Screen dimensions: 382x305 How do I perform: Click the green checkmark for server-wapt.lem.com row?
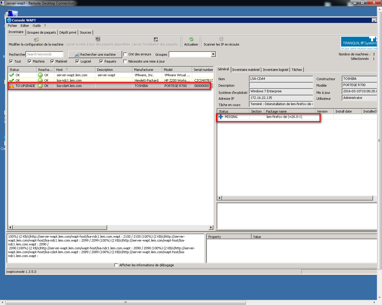(12, 75)
